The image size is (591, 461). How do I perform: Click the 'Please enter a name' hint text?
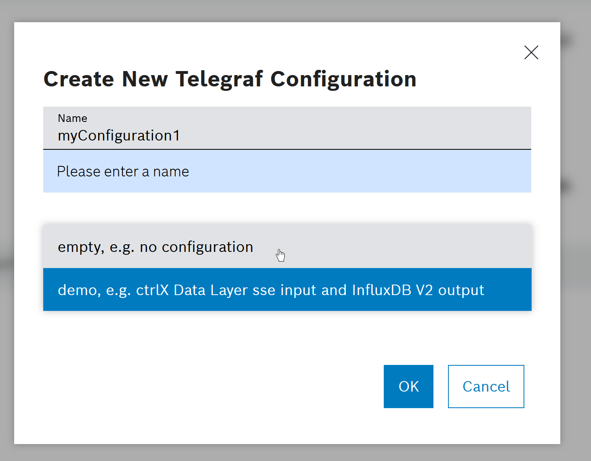tap(123, 172)
